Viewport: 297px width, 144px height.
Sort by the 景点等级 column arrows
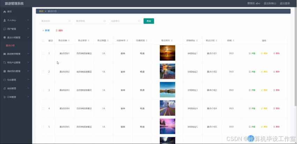108,41
